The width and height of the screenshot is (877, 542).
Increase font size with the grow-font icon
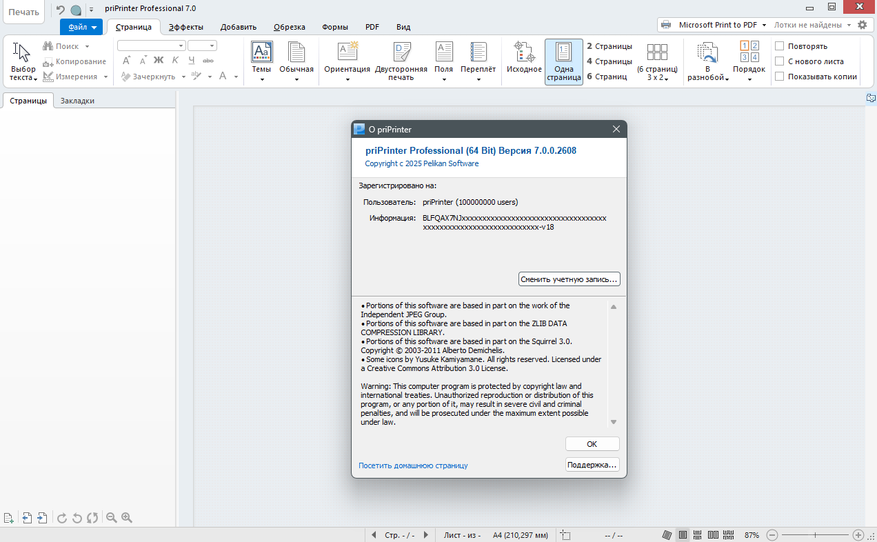pyautogui.click(x=127, y=61)
